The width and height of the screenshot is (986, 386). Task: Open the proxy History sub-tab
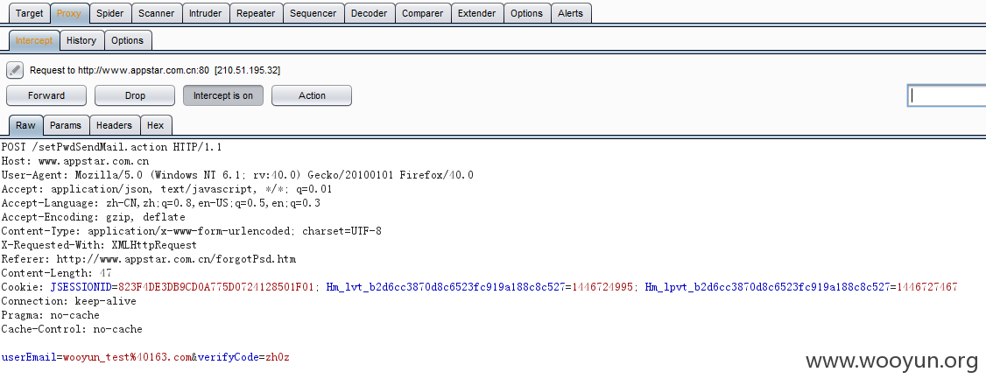coord(81,40)
